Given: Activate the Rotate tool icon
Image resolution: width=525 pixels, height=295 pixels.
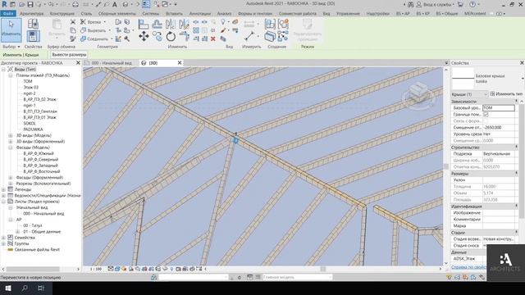Looking at the screenshot, I should pyautogui.click(x=171, y=36).
